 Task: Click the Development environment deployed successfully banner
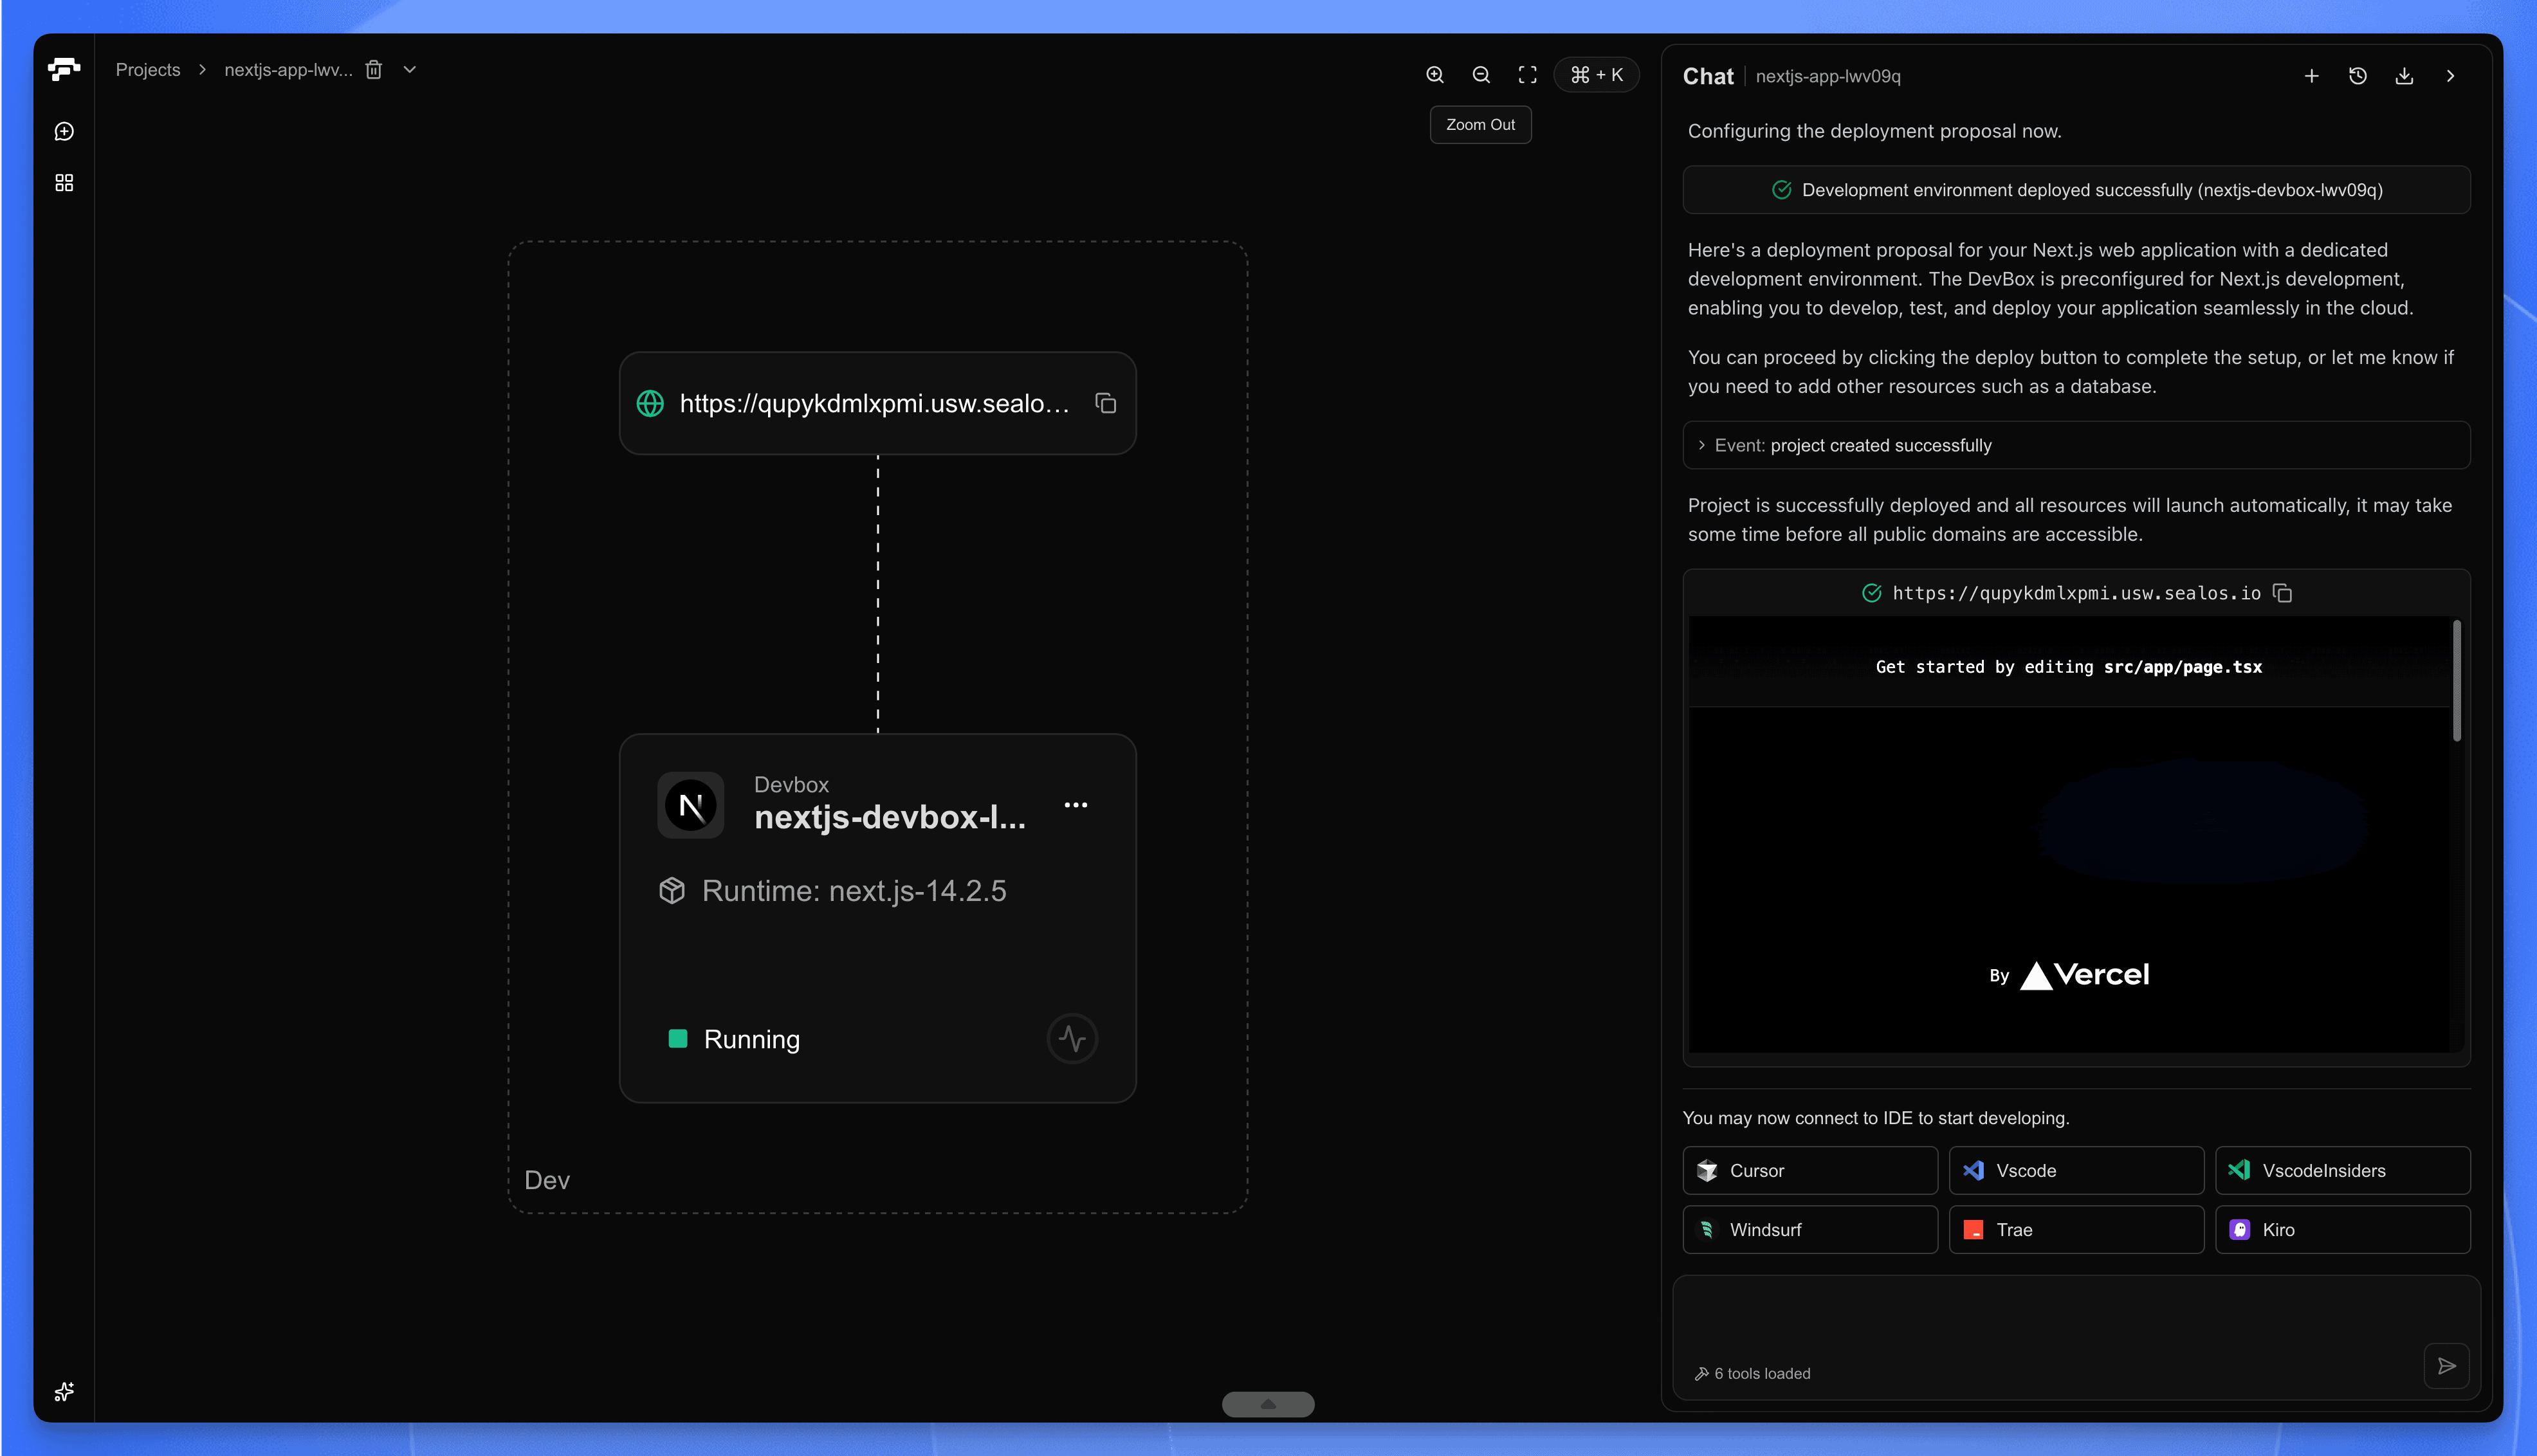(x=2076, y=190)
